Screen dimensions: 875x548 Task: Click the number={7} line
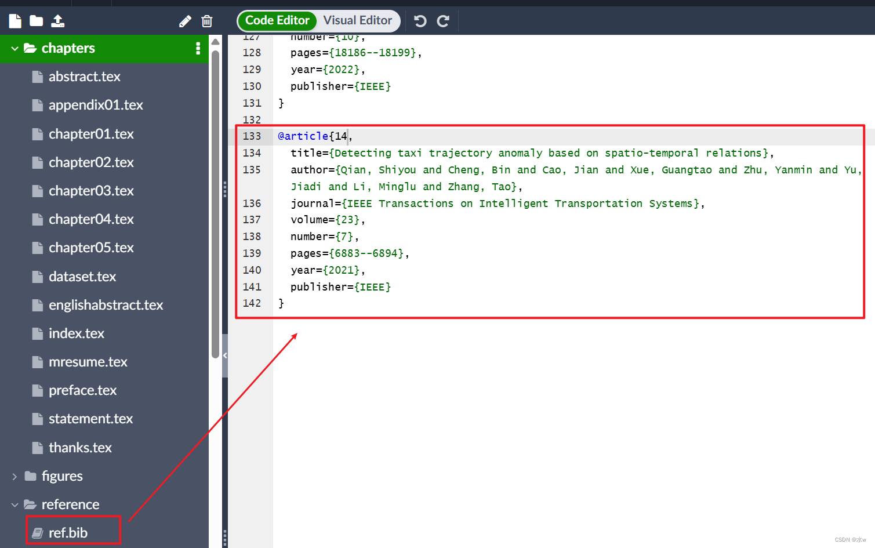tap(325, 237)
